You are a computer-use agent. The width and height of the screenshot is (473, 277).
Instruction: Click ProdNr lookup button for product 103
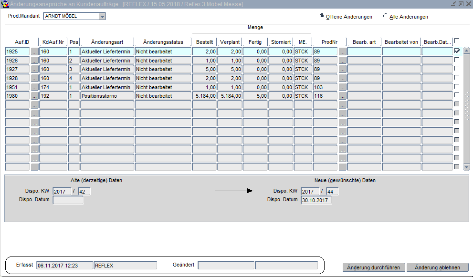[x=342, y=87]
